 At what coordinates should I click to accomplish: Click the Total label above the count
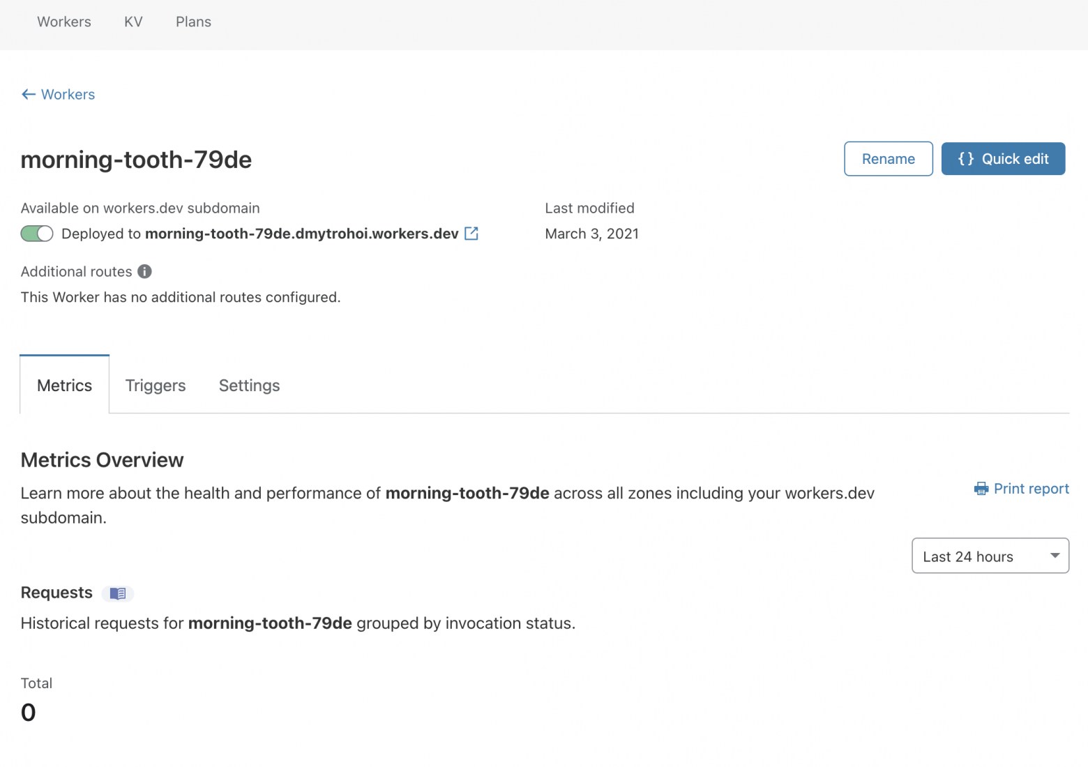pos(36,683)
